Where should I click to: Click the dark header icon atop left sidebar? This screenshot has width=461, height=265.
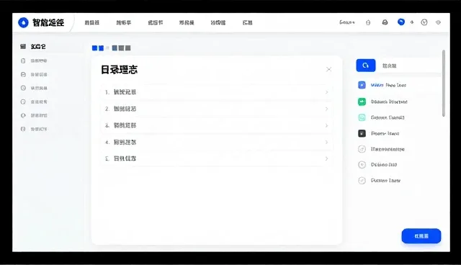23,46
